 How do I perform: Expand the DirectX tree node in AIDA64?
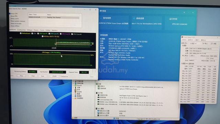coord(73,85)
